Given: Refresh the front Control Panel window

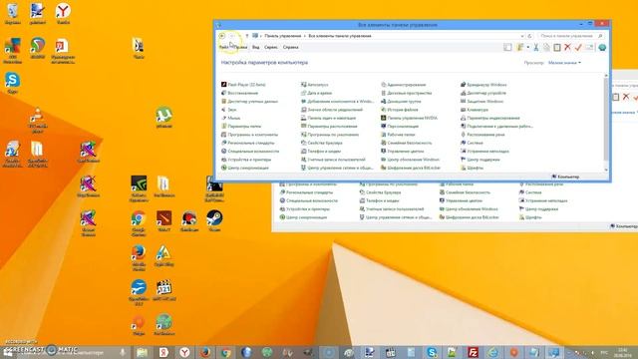Looking at the screenshot, I should (x=529, y=36).
